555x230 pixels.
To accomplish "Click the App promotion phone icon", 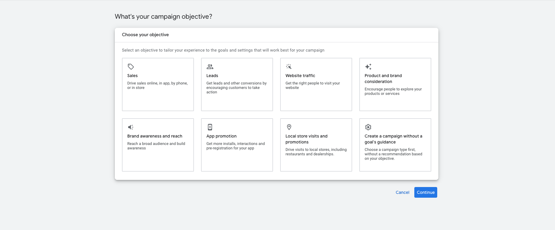I will click(x=210, y=127).
